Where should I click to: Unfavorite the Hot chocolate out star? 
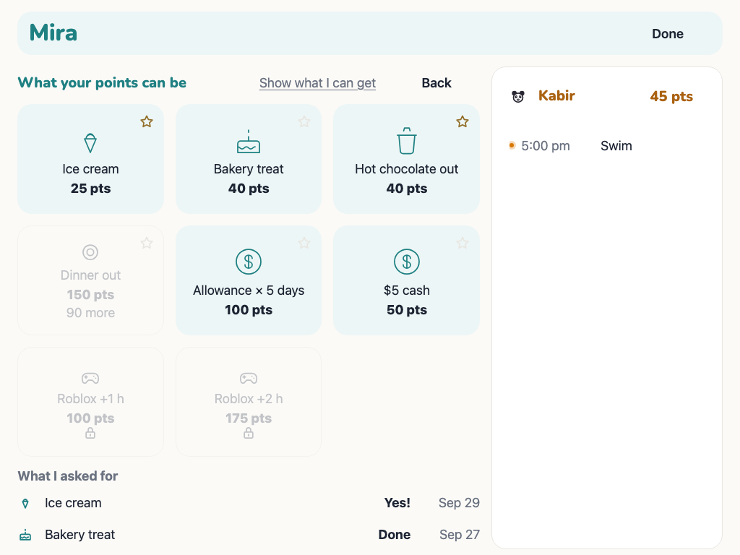pos(462,121)
